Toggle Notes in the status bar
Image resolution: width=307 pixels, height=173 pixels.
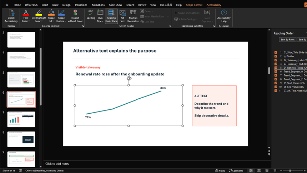coord(220,170)
